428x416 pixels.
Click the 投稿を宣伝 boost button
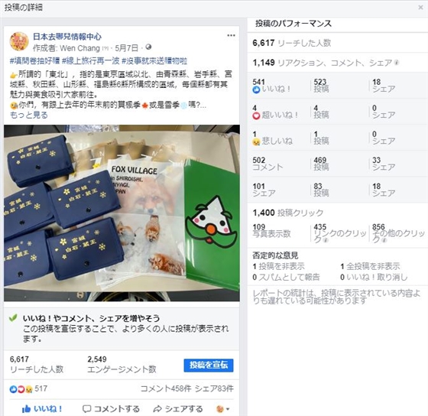pos(209,366)
